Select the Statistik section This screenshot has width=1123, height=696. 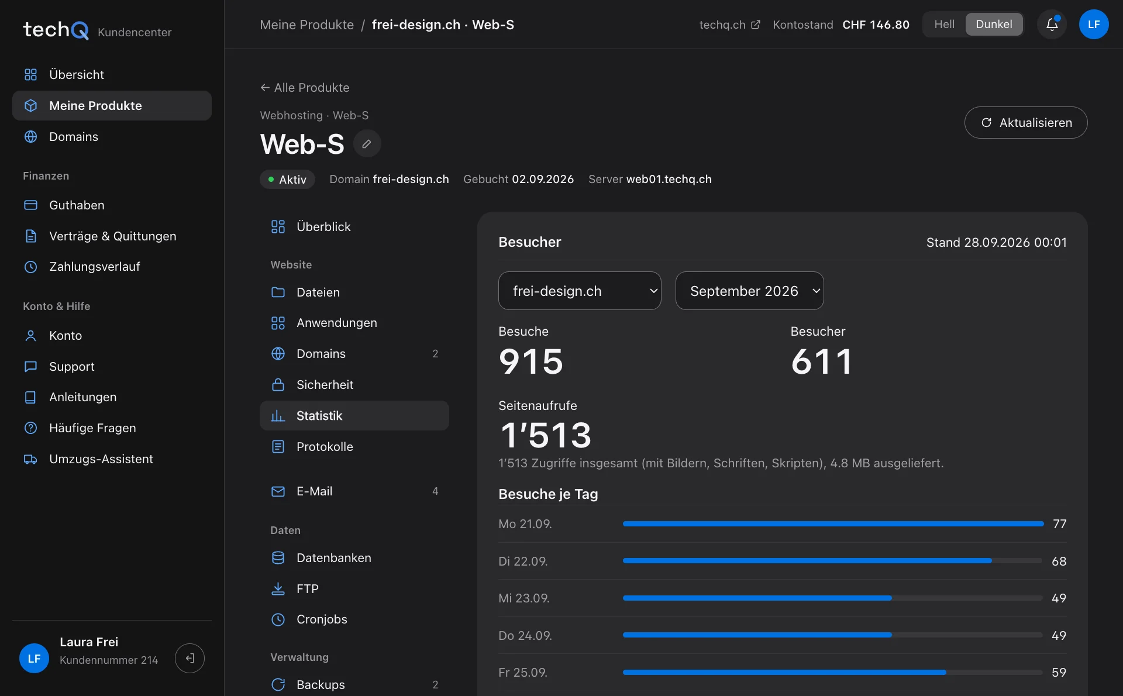click(x=354, y=416)
